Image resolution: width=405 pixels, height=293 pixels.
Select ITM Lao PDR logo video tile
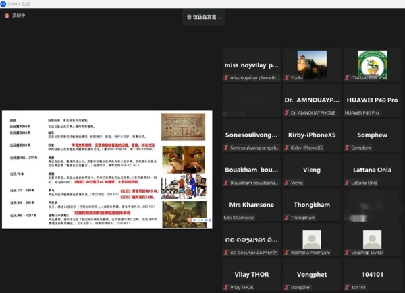pyautogui.click(x=372, y=65)
